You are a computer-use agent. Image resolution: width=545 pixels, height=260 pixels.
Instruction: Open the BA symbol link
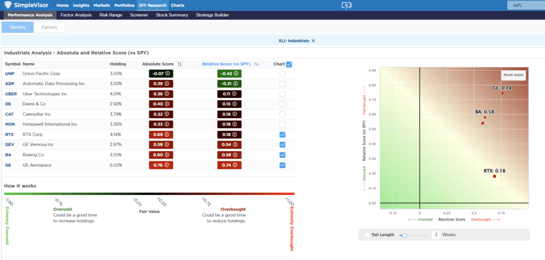(x=8, y=155)
